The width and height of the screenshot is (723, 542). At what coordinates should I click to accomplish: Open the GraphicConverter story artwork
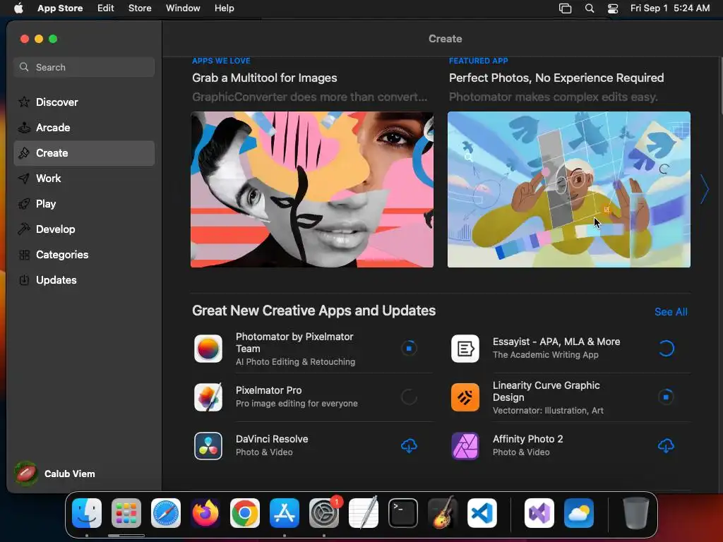[312, 189]
